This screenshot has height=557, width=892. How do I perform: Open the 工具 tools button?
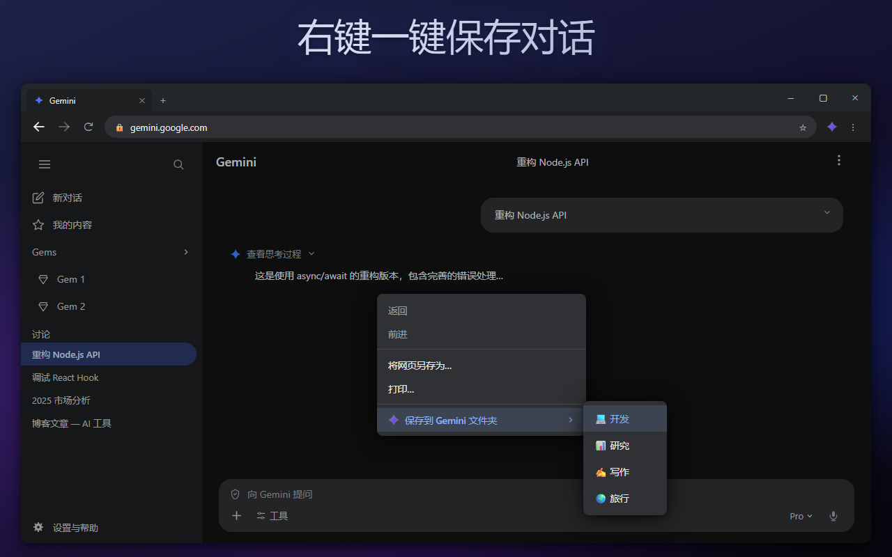[x=272, y=516]
